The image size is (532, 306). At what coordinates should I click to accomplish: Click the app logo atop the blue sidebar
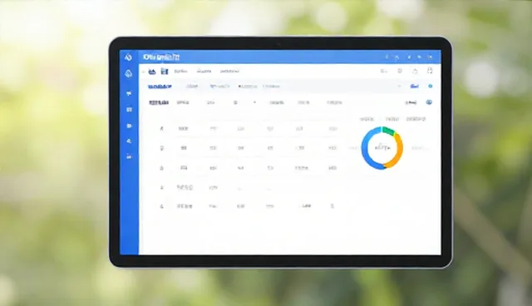click(x=129, y=57)
